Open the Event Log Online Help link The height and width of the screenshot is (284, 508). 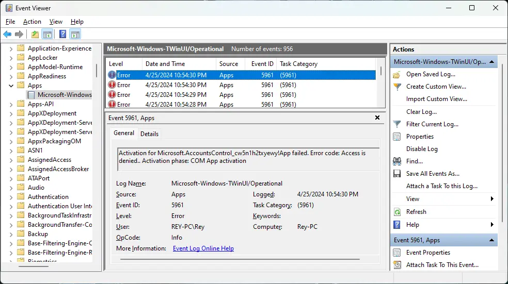(203, 248)
